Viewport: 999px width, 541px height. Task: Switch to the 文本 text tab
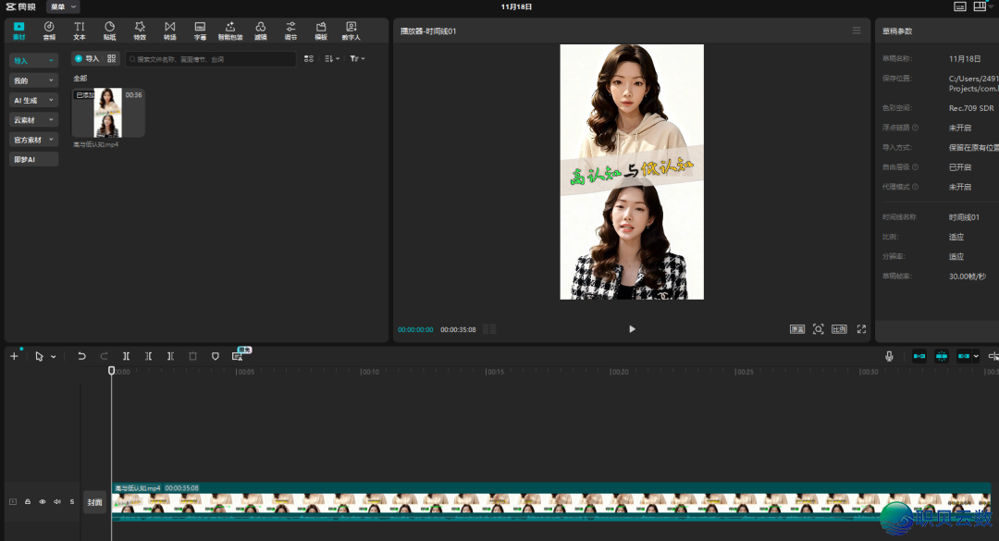click(79, 31)
